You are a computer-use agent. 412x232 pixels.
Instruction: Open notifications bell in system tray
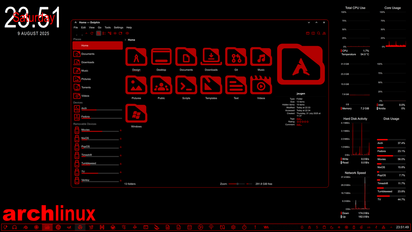point(302,227)
